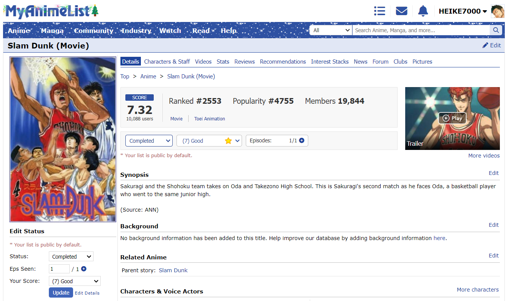Open the list menu icon in header
This screenshot has height=301, width=512.
[x=379, y=11]
